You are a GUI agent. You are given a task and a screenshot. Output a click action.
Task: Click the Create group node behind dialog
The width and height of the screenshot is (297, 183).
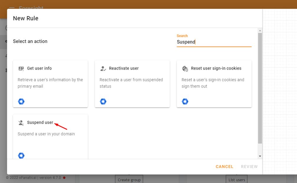pyautogui.click(x=129, y=180)
